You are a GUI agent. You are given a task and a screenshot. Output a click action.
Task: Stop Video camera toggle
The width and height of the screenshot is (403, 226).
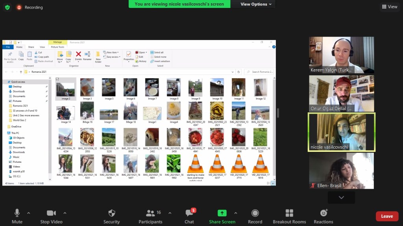tap(51, 213)
